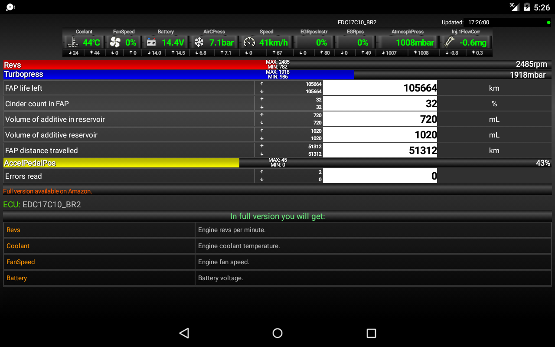Tap the 'ECU: EDC17C10_BR2' line
This screenshot has width=555, height=347.
[x=42, y=204]
